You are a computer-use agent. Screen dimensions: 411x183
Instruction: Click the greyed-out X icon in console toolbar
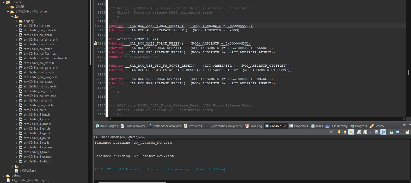pos(331,132)
